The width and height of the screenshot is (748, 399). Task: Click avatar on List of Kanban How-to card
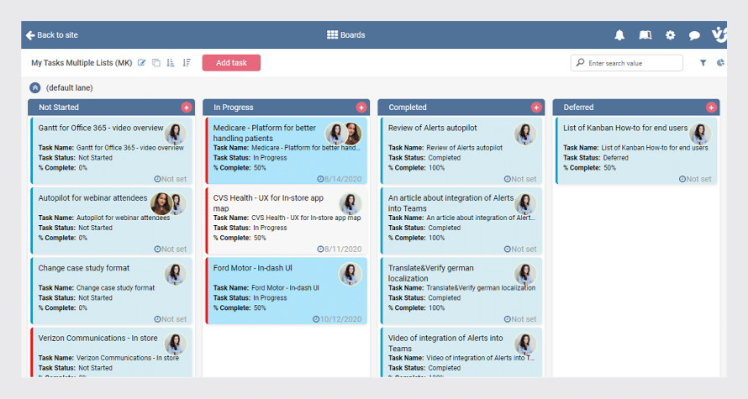tap(700, 134)
